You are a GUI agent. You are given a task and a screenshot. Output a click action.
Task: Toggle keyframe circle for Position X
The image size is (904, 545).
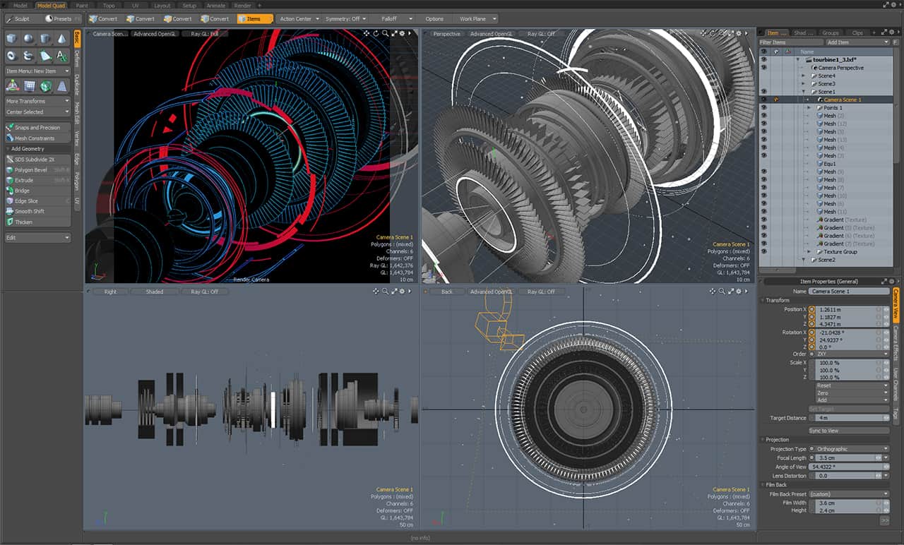(x=811, y=309)
